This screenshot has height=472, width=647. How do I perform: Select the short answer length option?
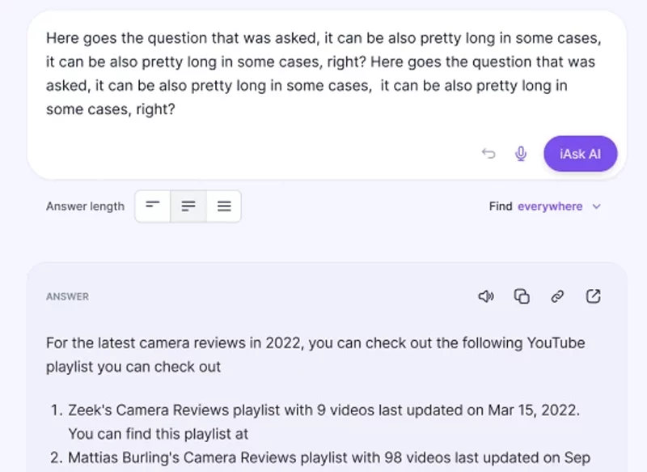click(x=153, y=206)
